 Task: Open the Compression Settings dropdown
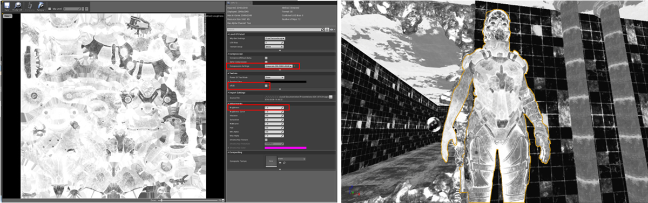click(x=279, y=66)
